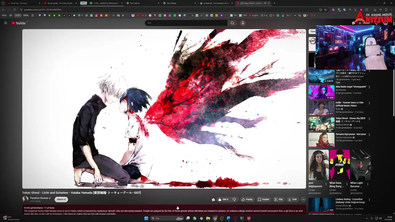Open Terminal from the taskbar
The width and height of the screenshot is (395, 222).
tap(242, 218)
